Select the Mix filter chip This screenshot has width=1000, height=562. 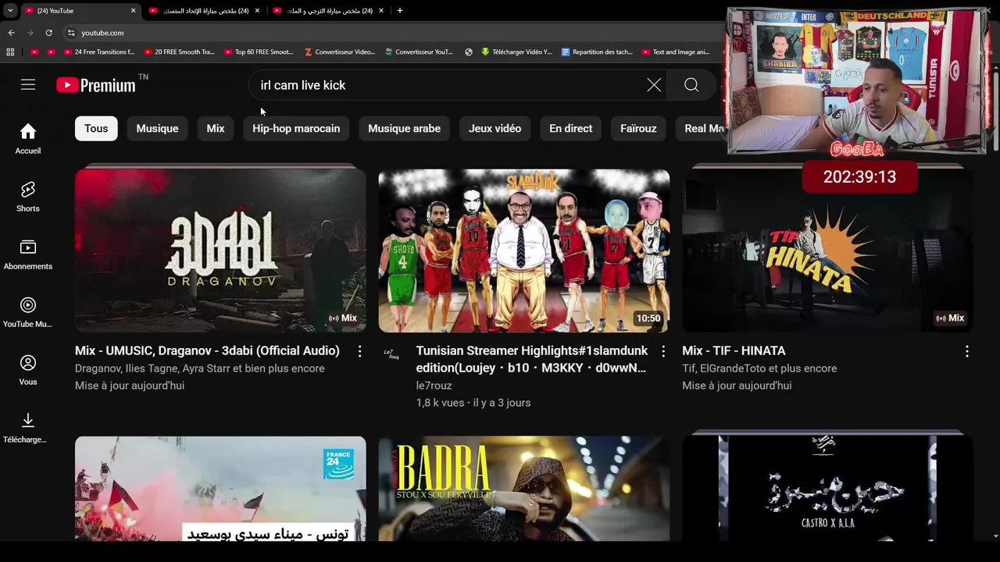[216, 129]
